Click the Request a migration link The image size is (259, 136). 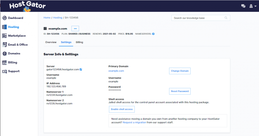(135, 122)
